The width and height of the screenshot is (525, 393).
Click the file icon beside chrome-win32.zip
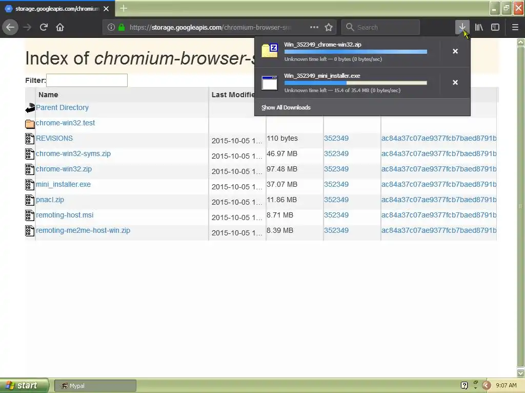30,169
